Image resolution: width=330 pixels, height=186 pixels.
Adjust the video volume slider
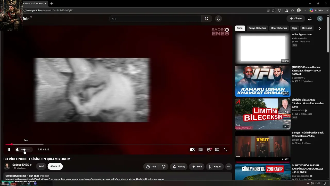click(x=26, y=150)
